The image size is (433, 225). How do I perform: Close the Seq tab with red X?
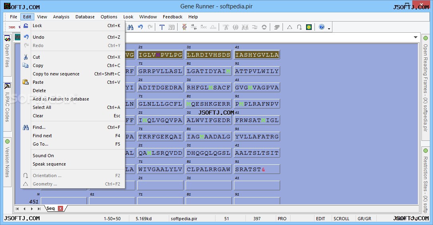tap(61, 208)
